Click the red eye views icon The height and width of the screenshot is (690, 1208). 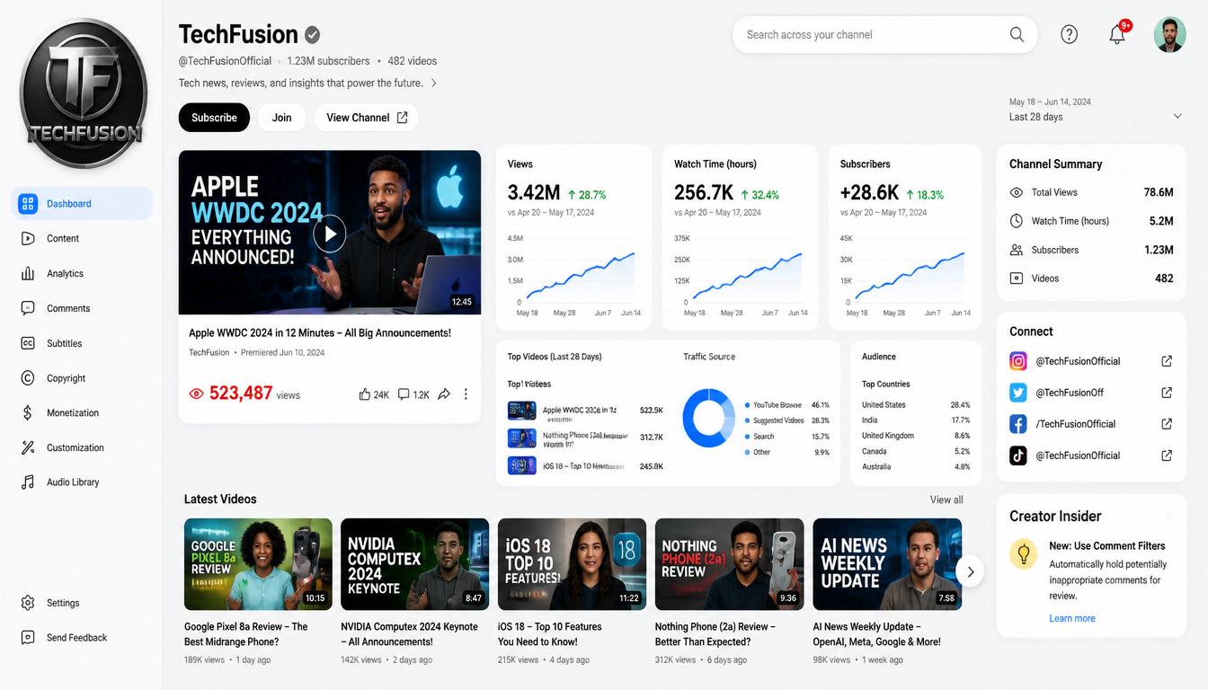[196, 394]
